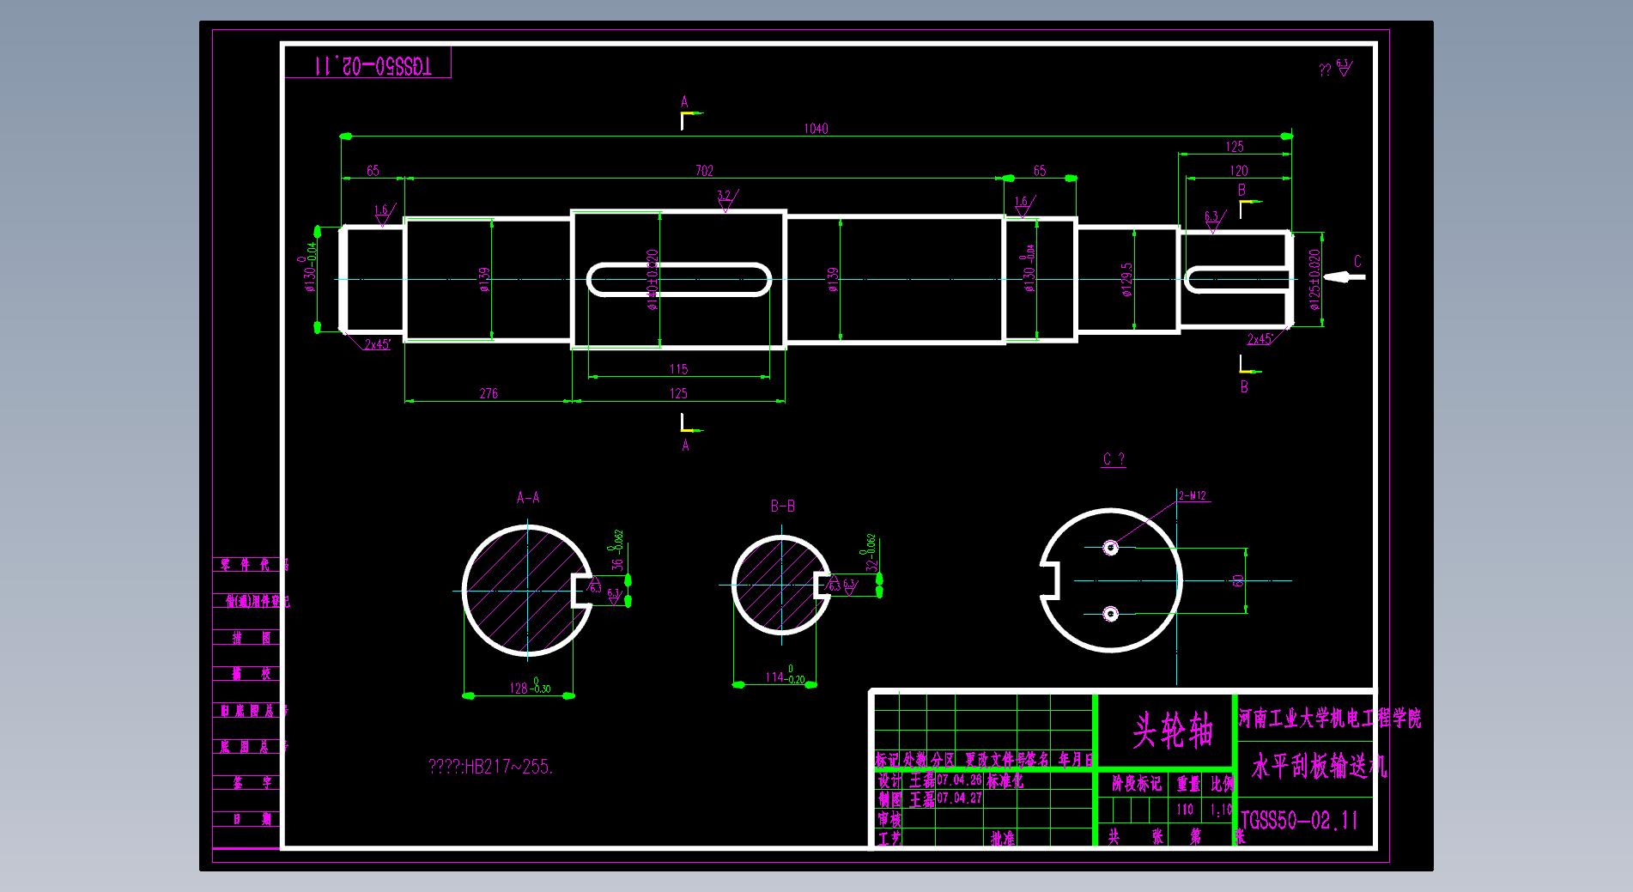This screenshot has width=1633, height=892.
Task: Select the '60' hole spacing dimension
Action: pyautogui.click(x=1238, y=581)
